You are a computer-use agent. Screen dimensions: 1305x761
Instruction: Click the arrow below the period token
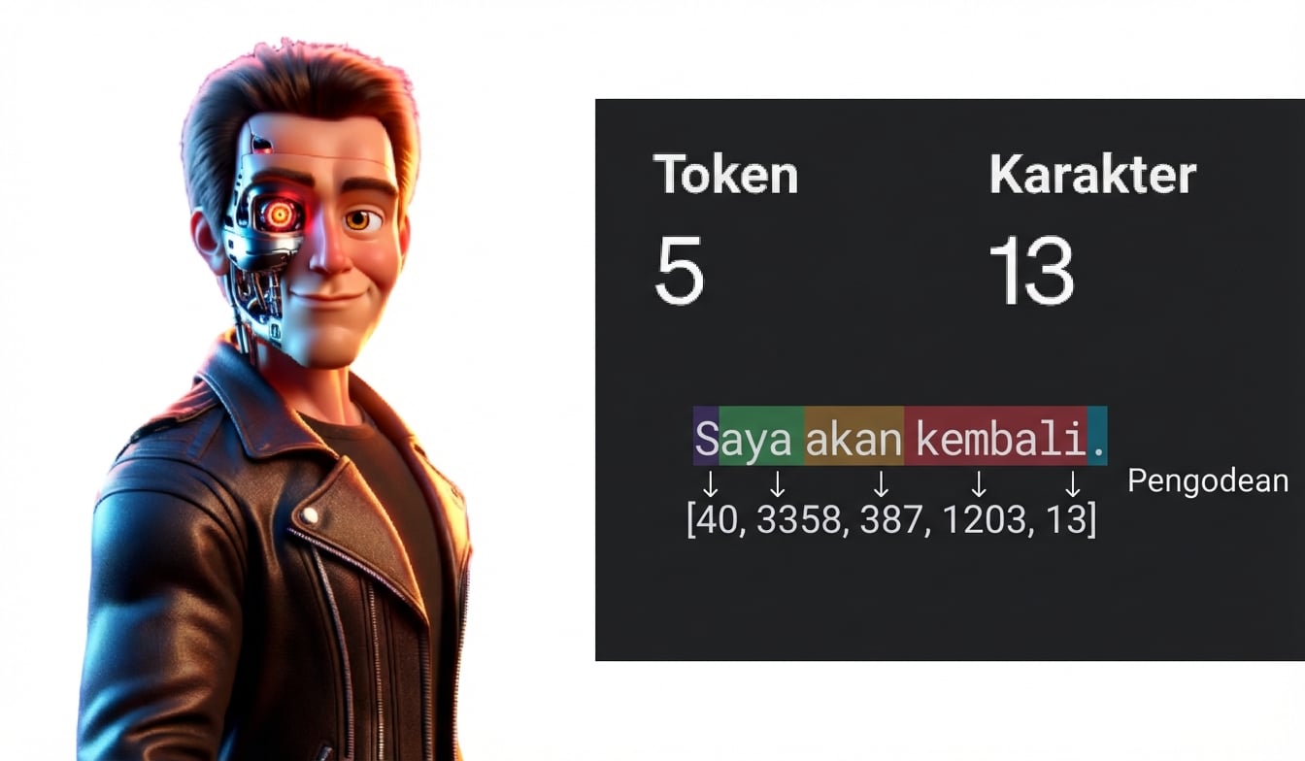point(1073,483)
